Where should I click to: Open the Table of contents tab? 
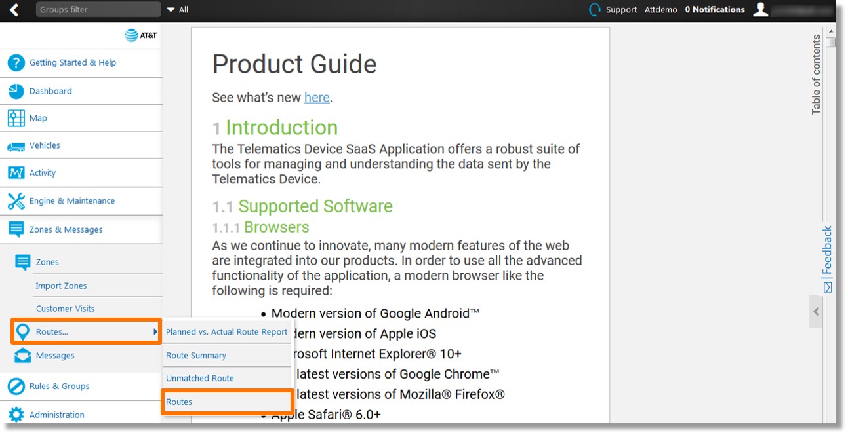817,75
